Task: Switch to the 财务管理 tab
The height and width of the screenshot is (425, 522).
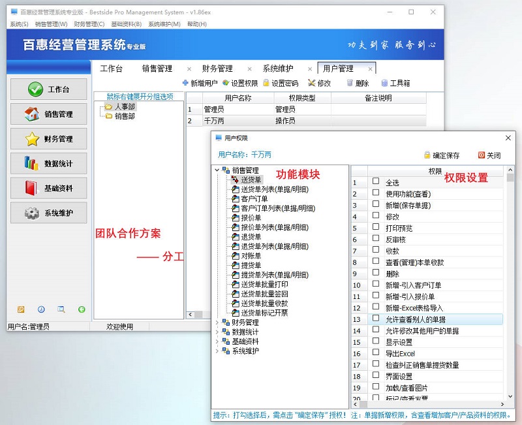Action: pos(217,69)
